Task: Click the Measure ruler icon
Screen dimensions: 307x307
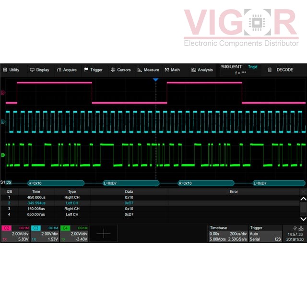Action: pyautogui.click(x=140, y=70)
